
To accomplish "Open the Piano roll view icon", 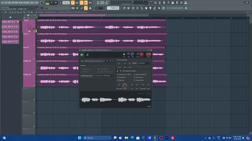I will tap(129, 8).
